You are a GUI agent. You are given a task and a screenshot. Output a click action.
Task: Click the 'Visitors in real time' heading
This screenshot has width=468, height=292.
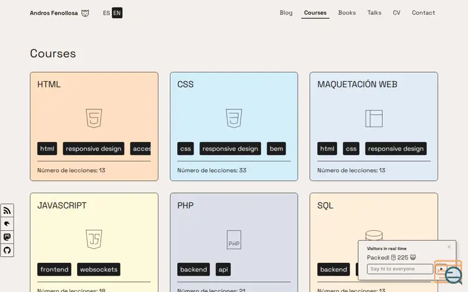click(x=387, y=249)
